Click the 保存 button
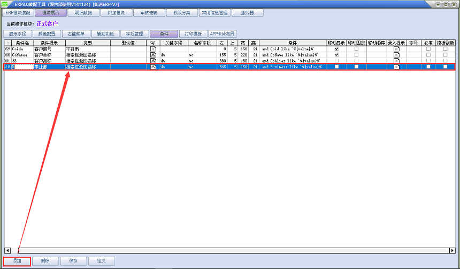460x269 pixels. pyautogui.click(x=73, y=261)
